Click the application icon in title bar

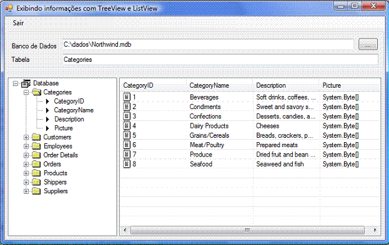click(x=9, y=8)
